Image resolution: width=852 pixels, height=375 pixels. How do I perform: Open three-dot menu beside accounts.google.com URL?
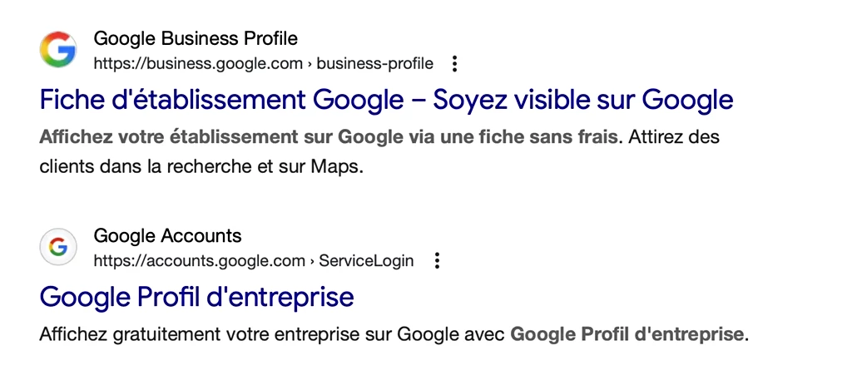point(437,261)
